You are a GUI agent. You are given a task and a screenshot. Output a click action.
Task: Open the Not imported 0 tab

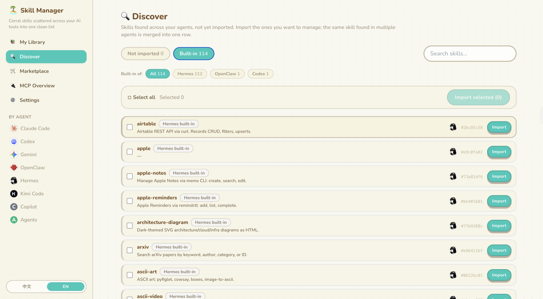click(146, 54)
